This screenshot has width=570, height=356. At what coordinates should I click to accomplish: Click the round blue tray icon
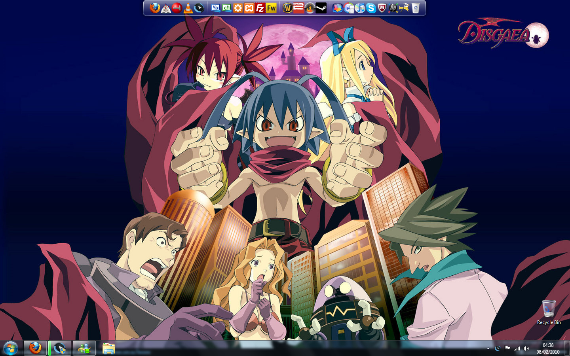pyautogui.click(x=498, y=348)
